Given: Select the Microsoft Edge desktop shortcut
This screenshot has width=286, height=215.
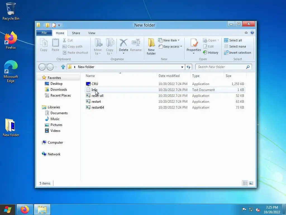Looking at the screenshot, I should click(x=11, y=71).
